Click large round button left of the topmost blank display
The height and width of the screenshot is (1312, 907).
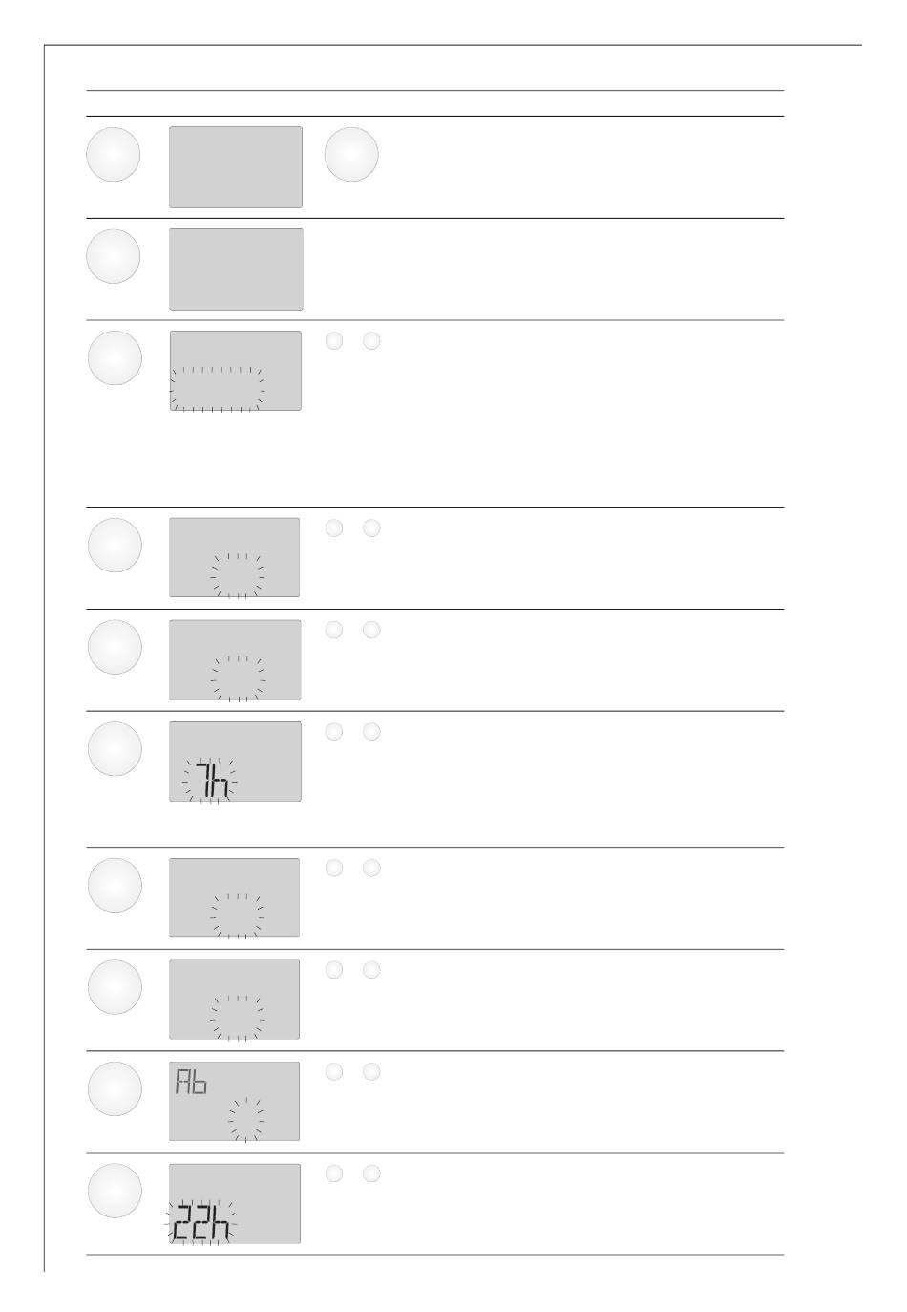coord(114,154)
